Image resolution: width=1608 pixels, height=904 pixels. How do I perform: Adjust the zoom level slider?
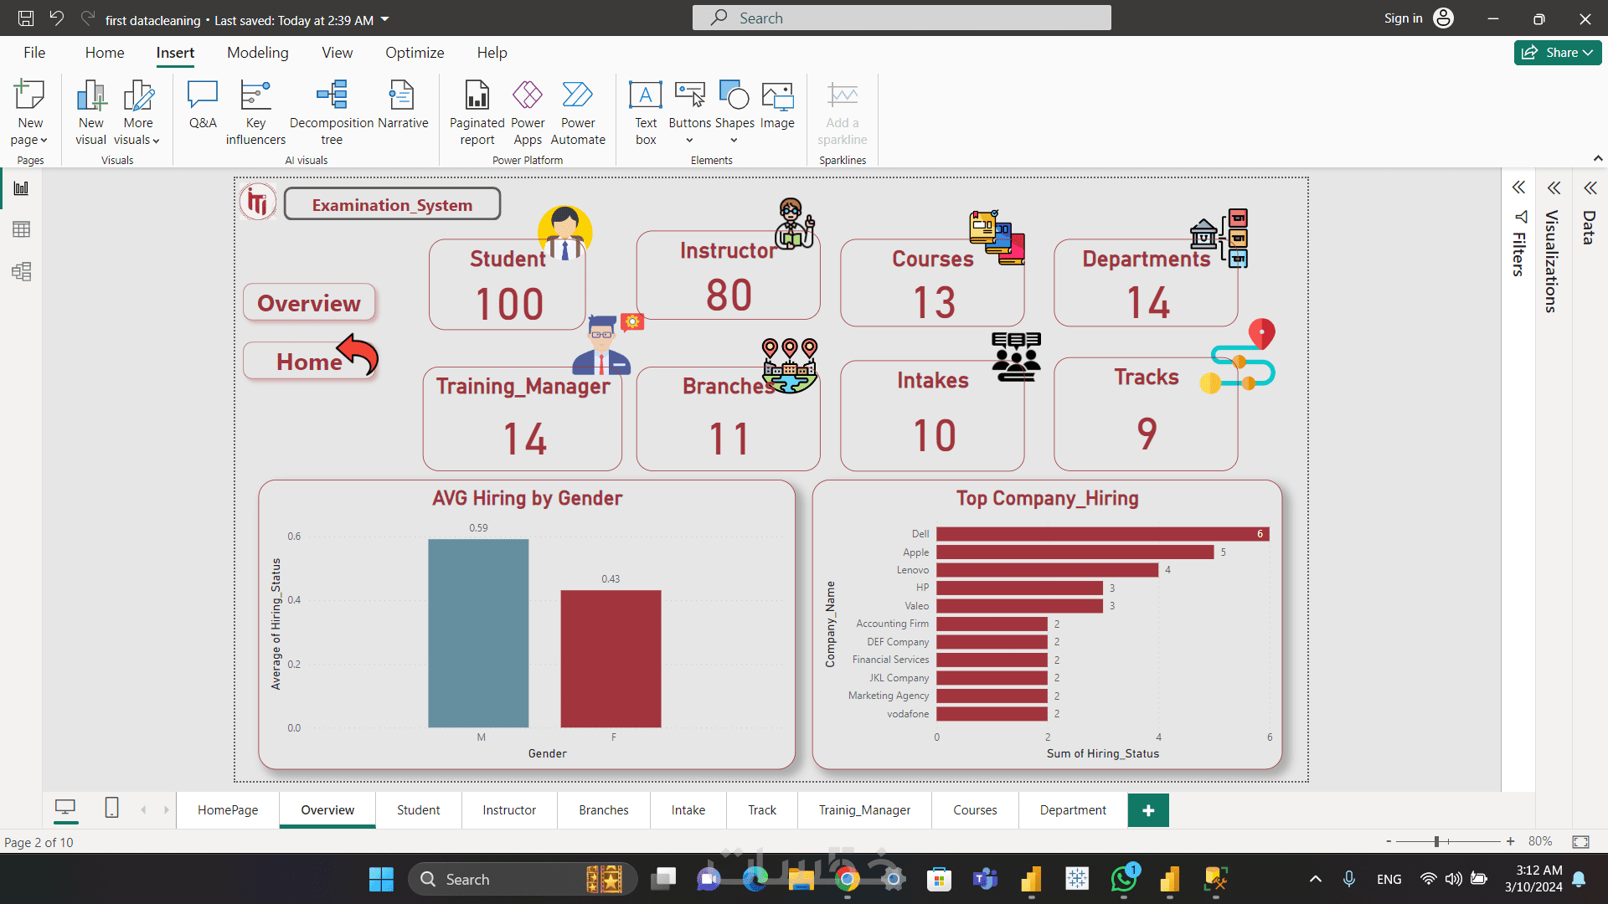click(x=1436, y=841)
